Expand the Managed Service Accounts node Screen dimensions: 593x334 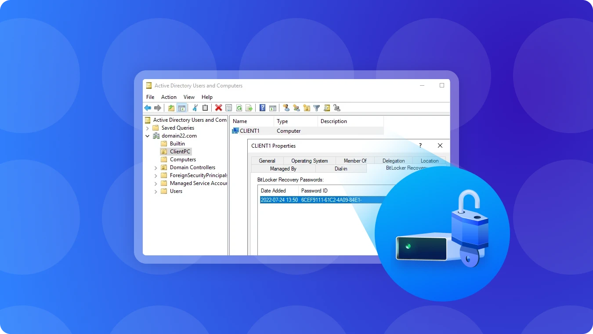155,183
